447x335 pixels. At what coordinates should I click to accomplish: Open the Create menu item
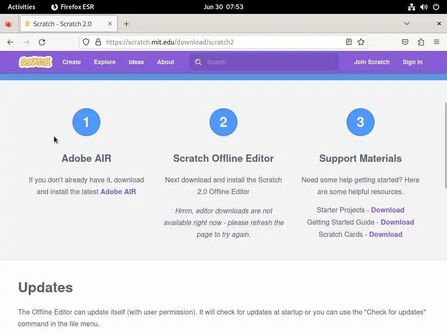[72, 62]
